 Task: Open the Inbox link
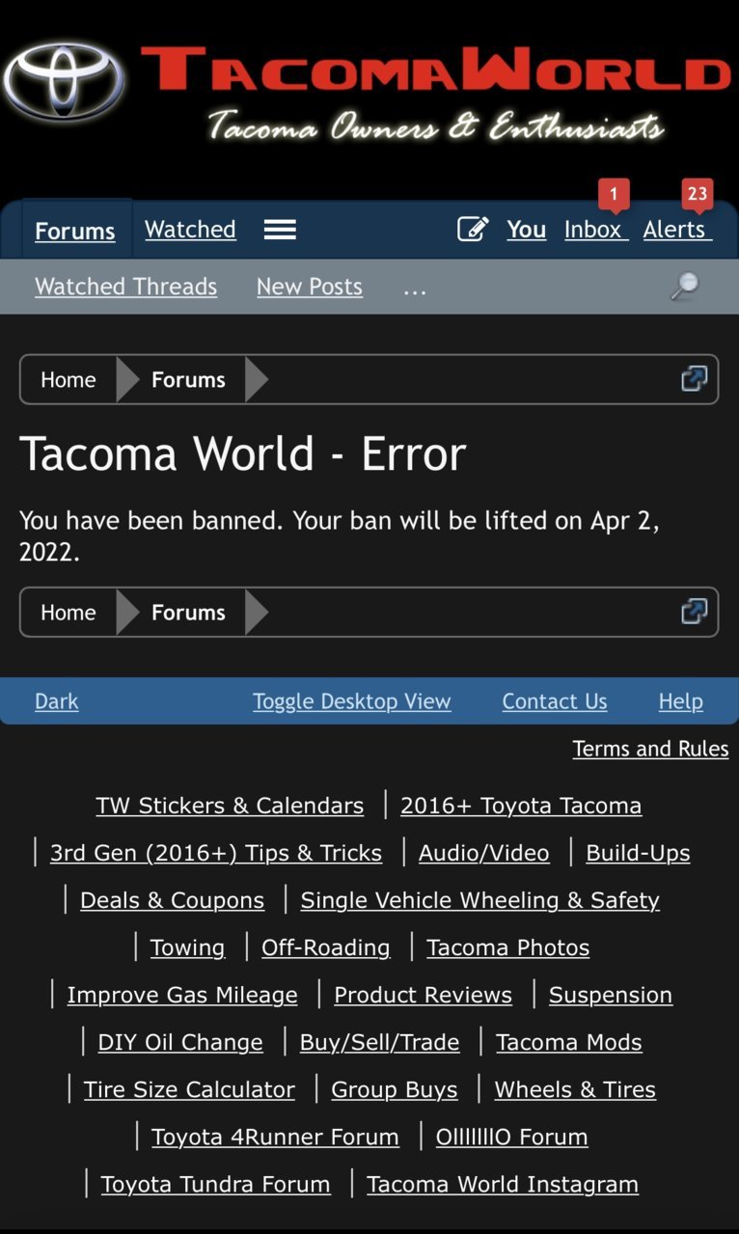[595, 230]
